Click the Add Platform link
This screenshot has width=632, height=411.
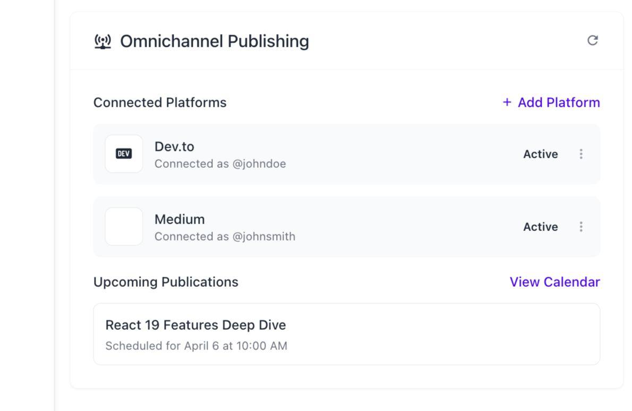click(551, 102)
